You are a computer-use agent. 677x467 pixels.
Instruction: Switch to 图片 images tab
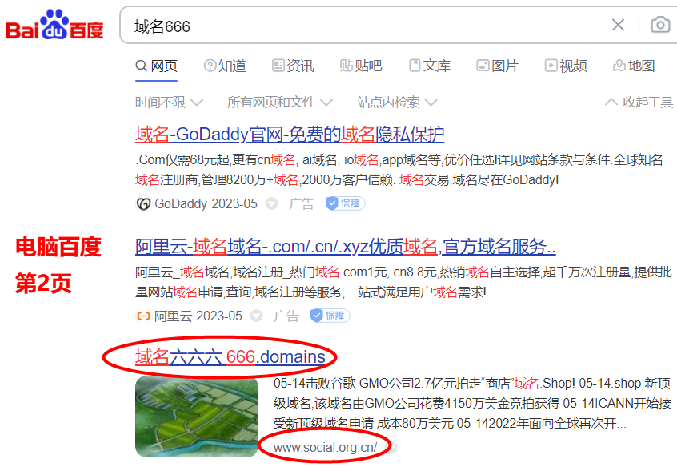[x=497, y=66]
